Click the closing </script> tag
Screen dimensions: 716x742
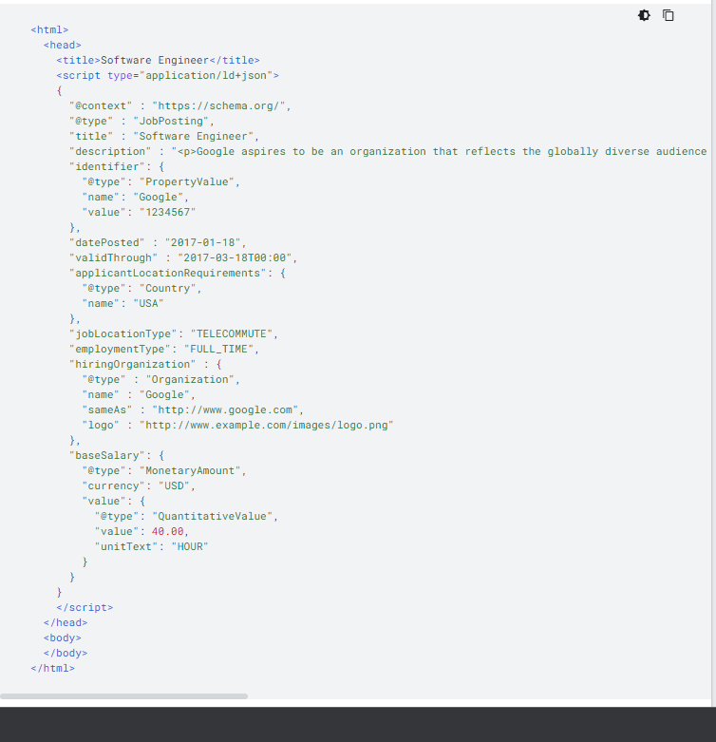click(x=85, y=608)
